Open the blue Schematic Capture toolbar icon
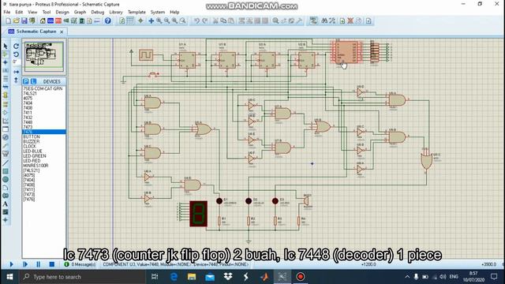This screenshot has height=284, width=505. (50, 21)
